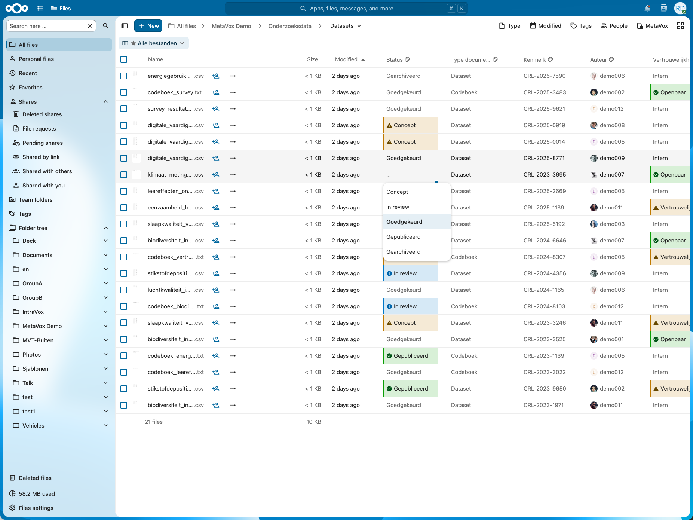
Task: Check the last biodiversiteit CRL-2023-1971 row checkbox
Action: [124, 405]
